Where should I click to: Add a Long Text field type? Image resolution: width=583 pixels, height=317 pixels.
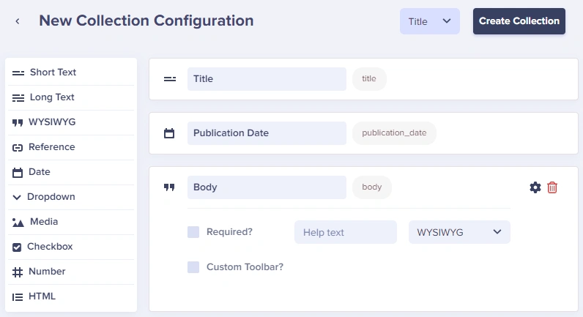(x=70, y=97)
